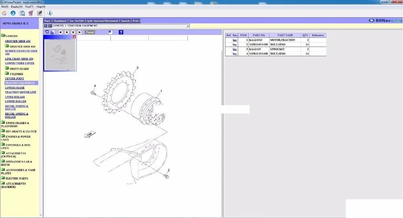Expand the SWING FRAMES & PLATFORMS folder
403x218 pixels.
(x=15, y=124)
